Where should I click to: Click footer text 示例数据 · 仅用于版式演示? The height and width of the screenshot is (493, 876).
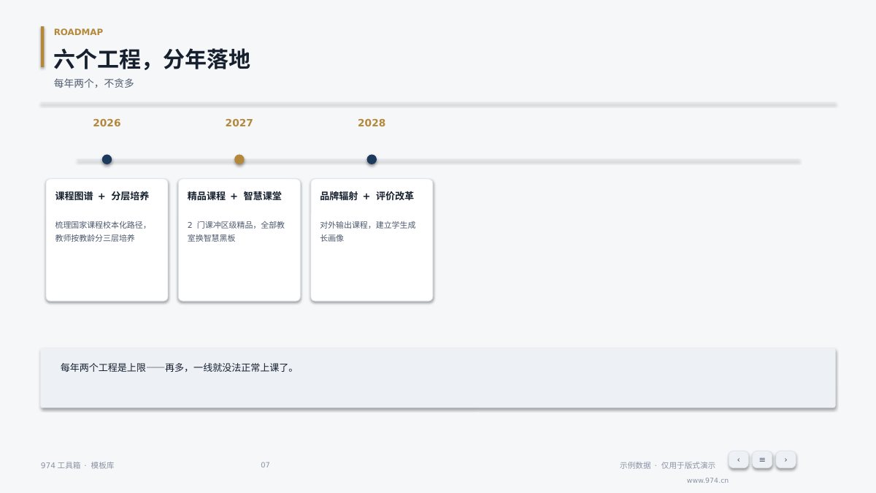[667, 465]
